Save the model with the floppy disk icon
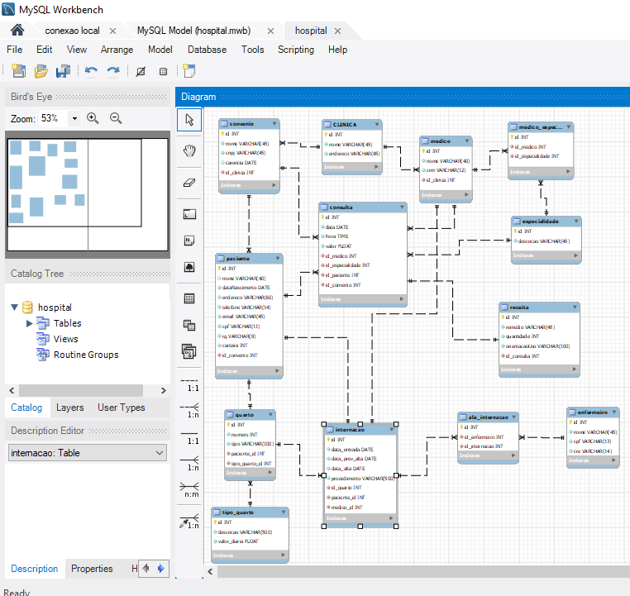This screenshot has width=630, height=596. click(x=63, y=71)
